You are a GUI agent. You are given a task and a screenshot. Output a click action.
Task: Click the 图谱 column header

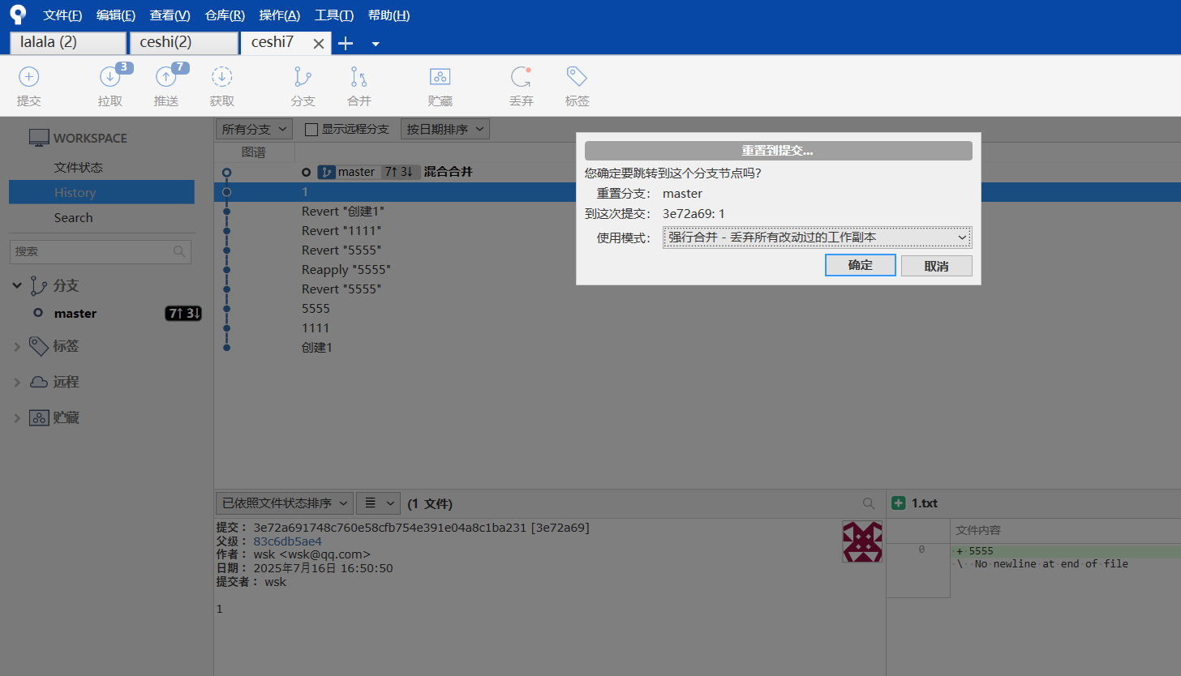pyautogui.click(x=254, y=152)
